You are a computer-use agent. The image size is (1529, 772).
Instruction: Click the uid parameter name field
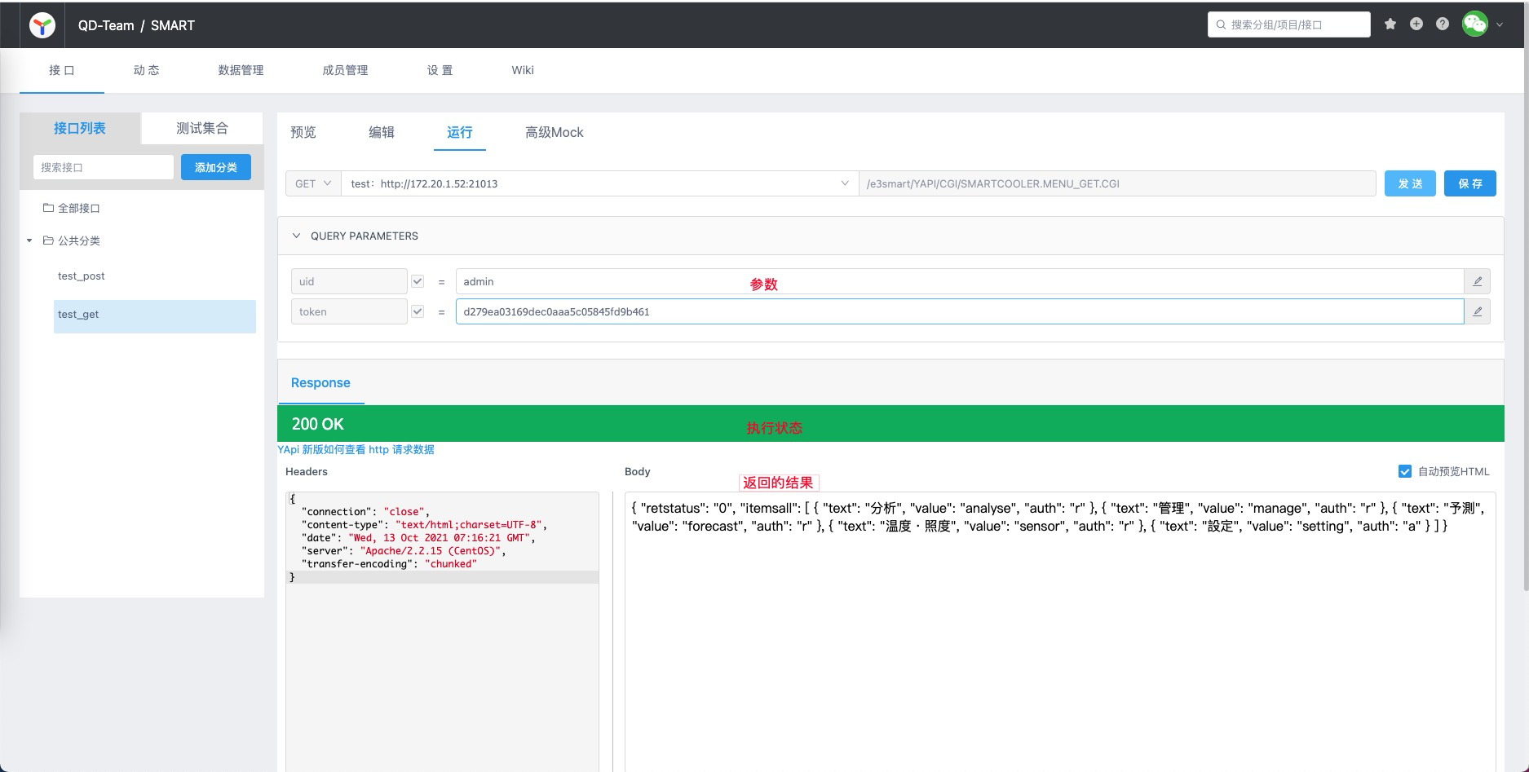(349, 281)
